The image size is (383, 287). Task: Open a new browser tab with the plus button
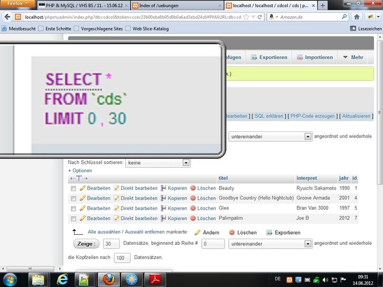tap(322, 5)
